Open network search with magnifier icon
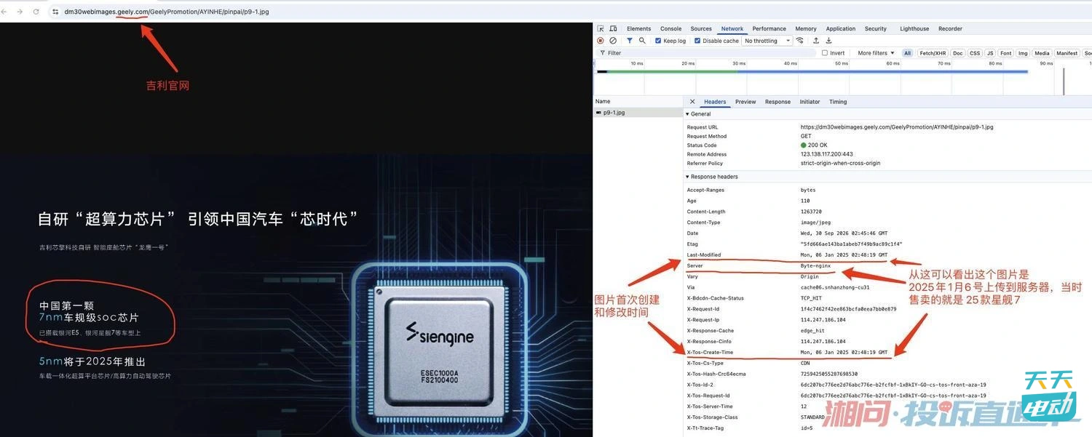Image resolution: width=1092 pixels, height=437 pixels. click(x=642, y=41)
